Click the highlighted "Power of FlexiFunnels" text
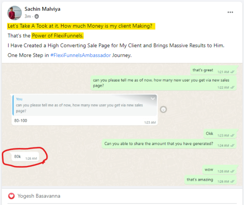Screen dimensions: 244x205 (57, 36)
